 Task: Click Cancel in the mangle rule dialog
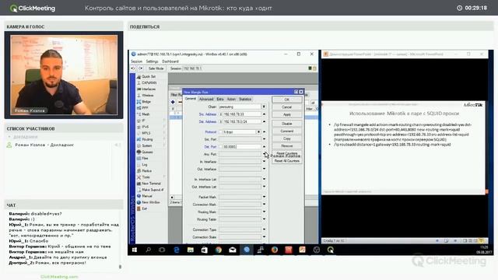pos(287,107)
